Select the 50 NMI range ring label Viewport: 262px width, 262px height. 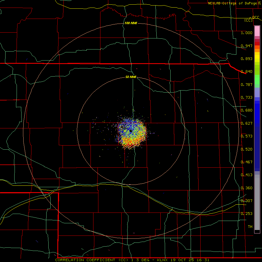pyautogui.click(x=131, y=77)
